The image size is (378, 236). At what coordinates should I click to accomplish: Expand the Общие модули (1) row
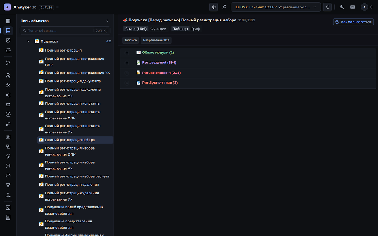(x=127, y=53)
